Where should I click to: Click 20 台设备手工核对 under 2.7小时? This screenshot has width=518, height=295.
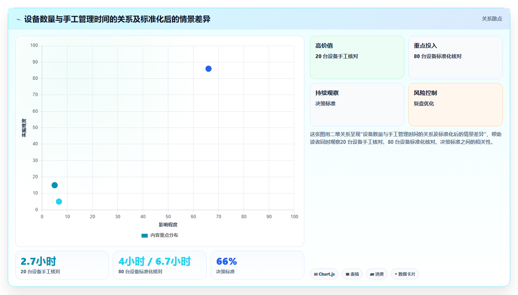(40, 272)
